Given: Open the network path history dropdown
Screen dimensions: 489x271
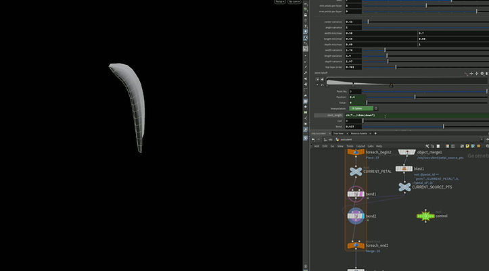Looking at the screenshot, I should click(x=481, y=139).
